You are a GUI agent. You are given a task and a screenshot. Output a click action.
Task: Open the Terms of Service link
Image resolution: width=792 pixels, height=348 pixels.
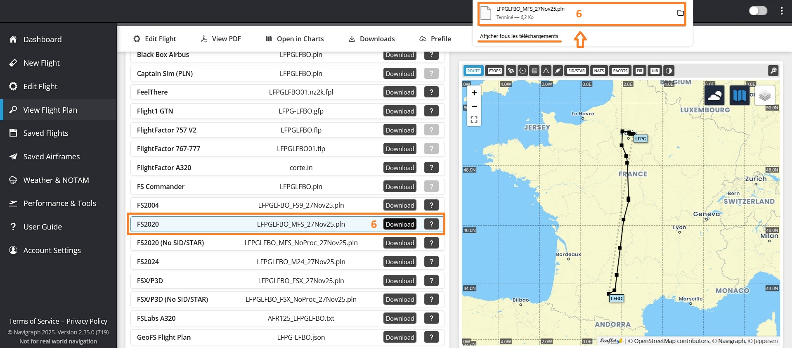coord(34,321)
